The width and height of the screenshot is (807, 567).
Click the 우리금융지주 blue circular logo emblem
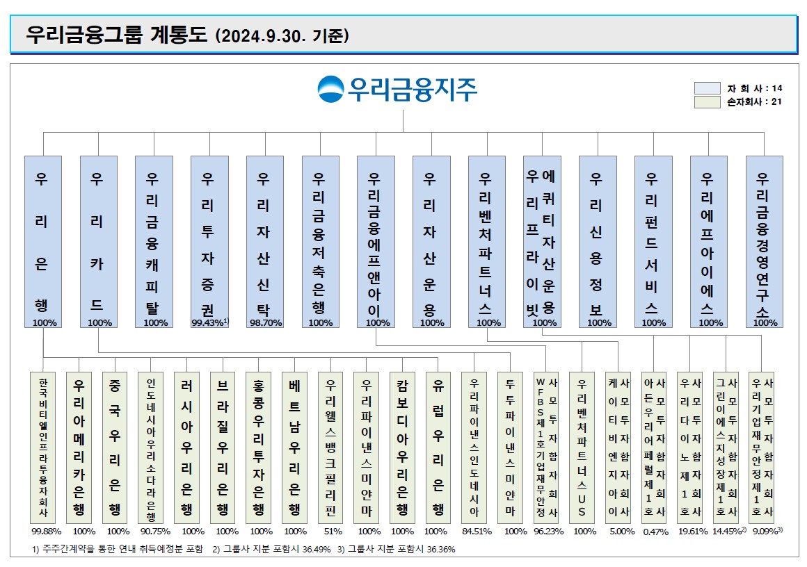tap(330, 89)
